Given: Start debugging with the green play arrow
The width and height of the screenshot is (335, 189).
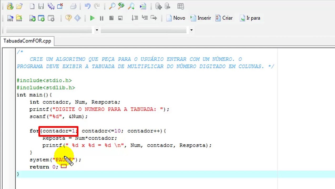Looking at the screenshot, I should (x=92, y=18).
